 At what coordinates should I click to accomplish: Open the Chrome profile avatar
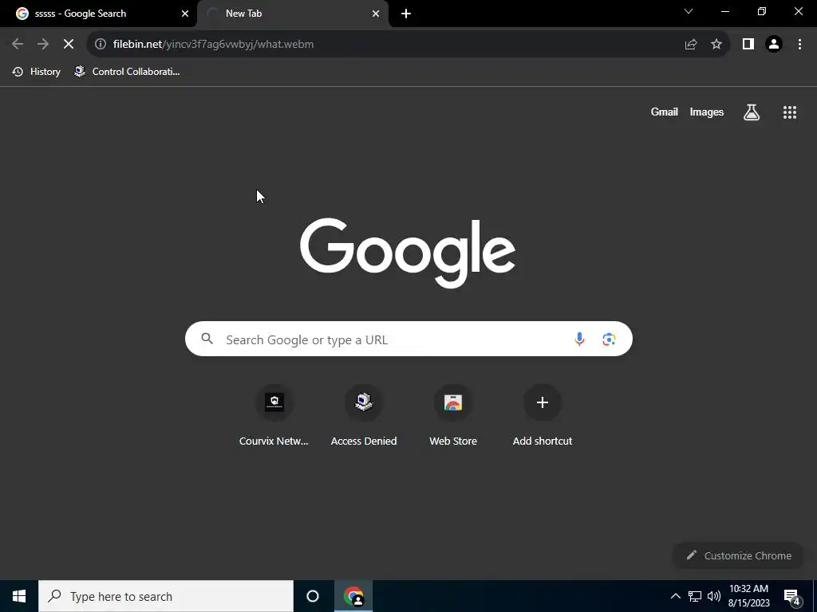pos(774,45)
